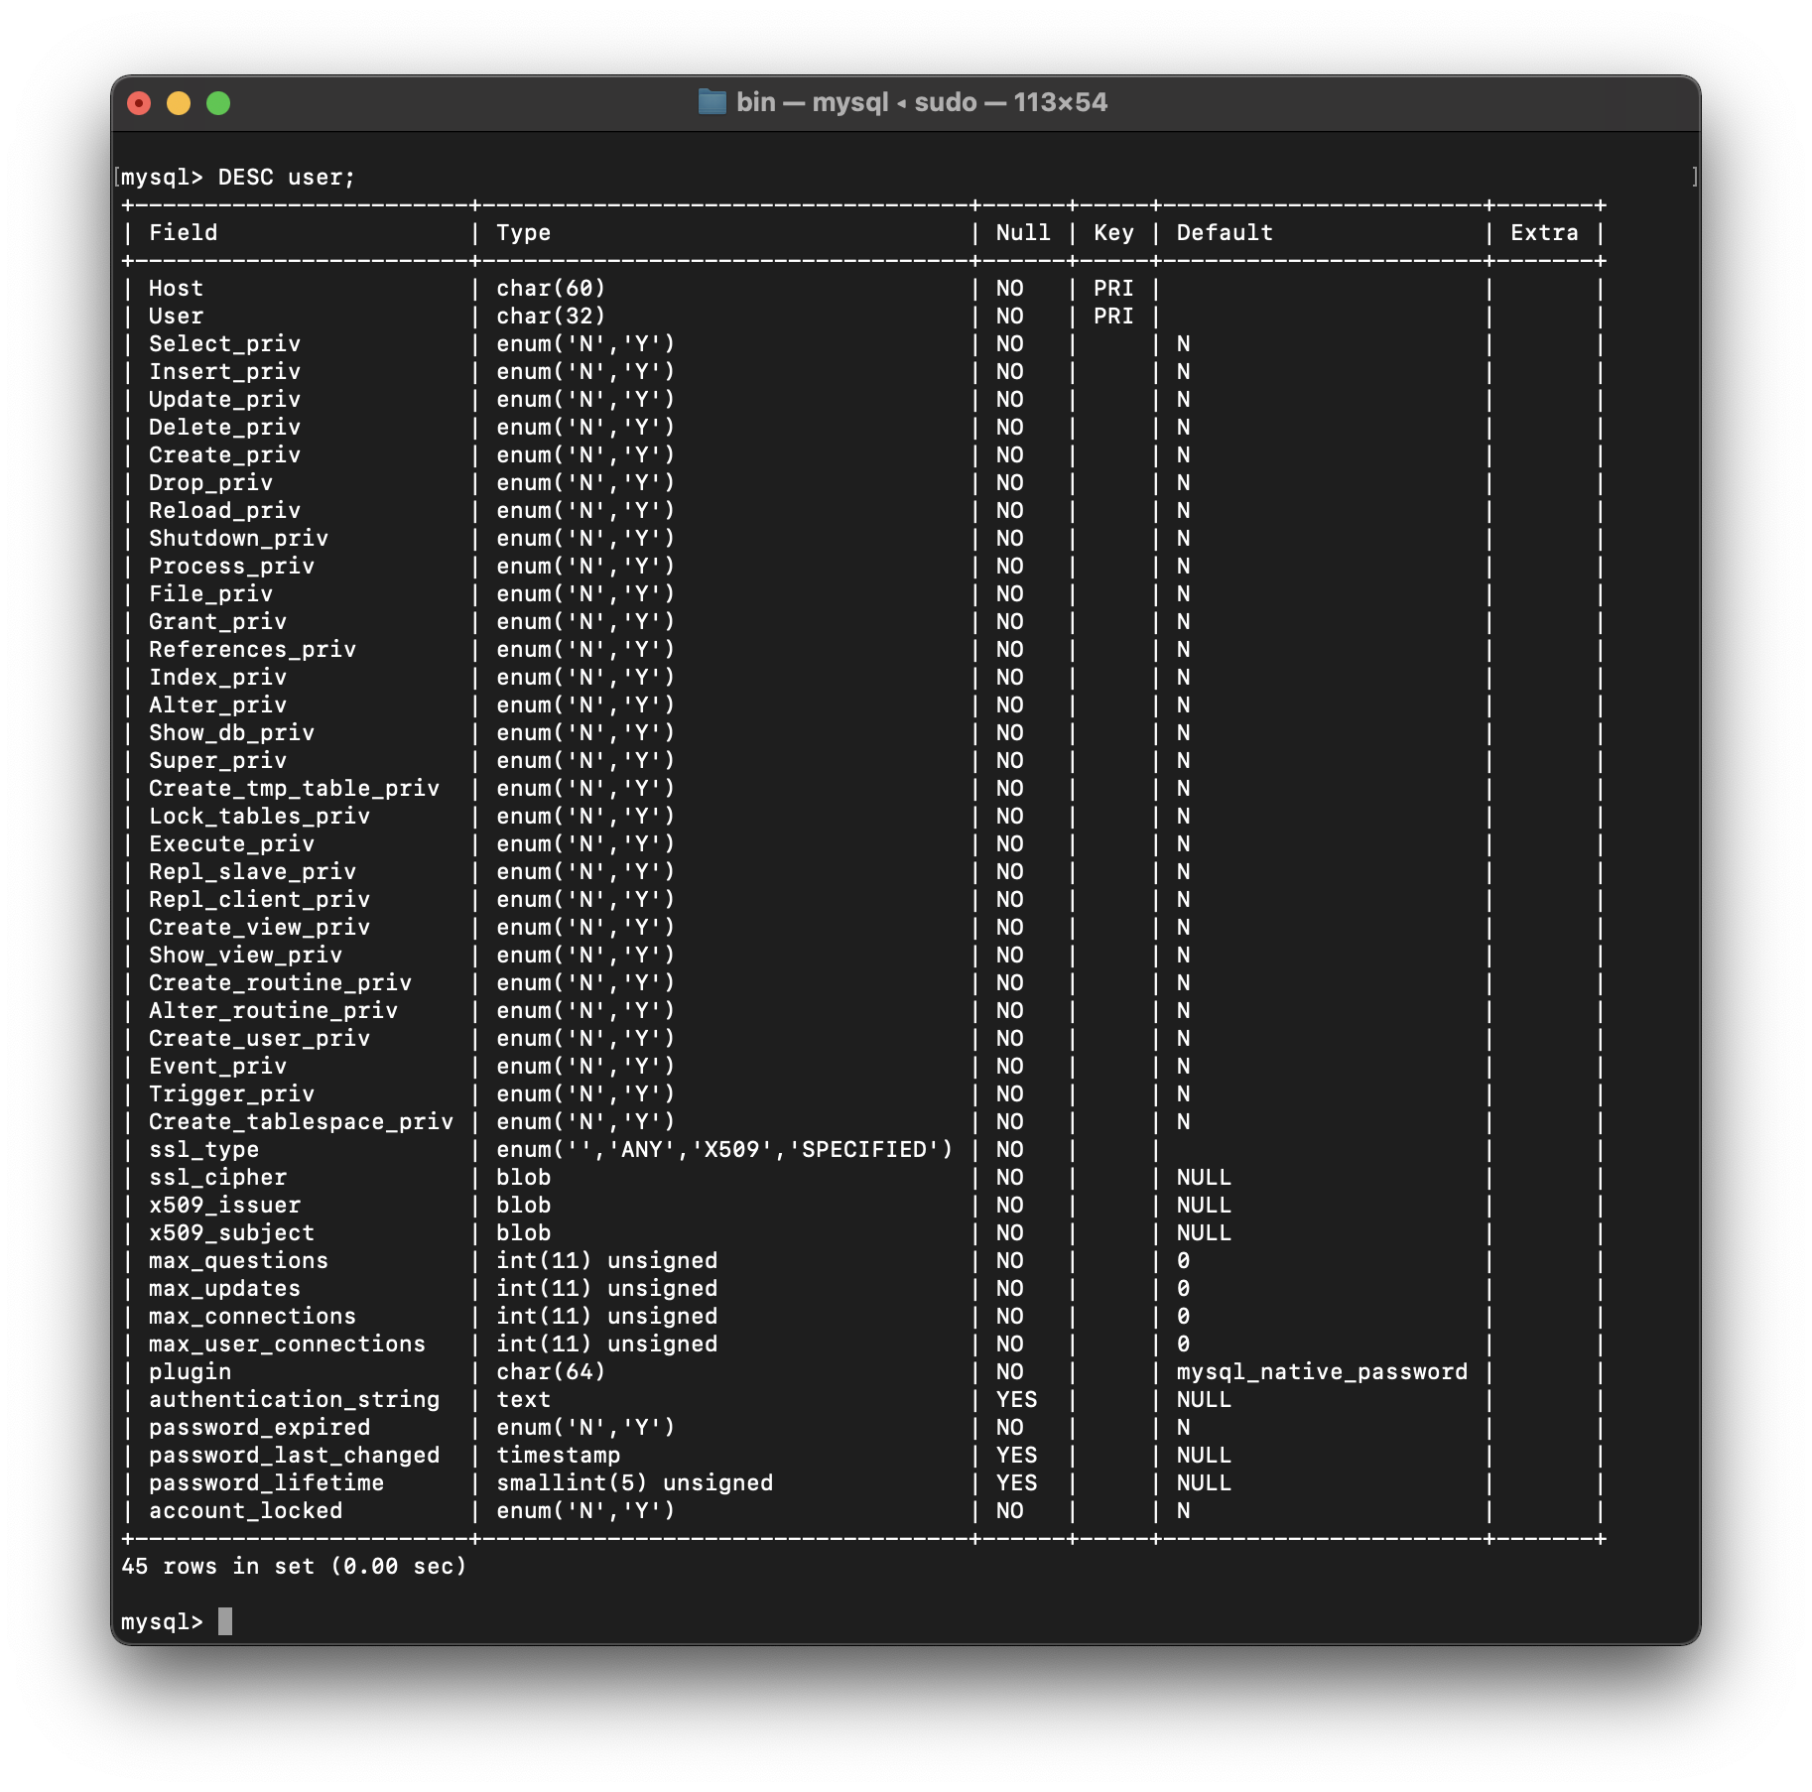Click the 'Select_priv' field
The height and width of the screenshot is (1792, 1812).
(224, 344)
